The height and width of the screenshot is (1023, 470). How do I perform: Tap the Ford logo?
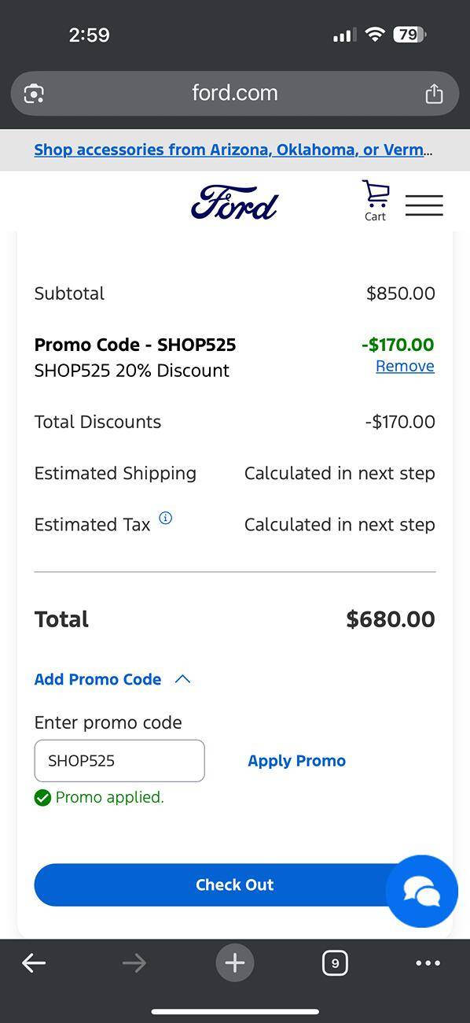234,203
